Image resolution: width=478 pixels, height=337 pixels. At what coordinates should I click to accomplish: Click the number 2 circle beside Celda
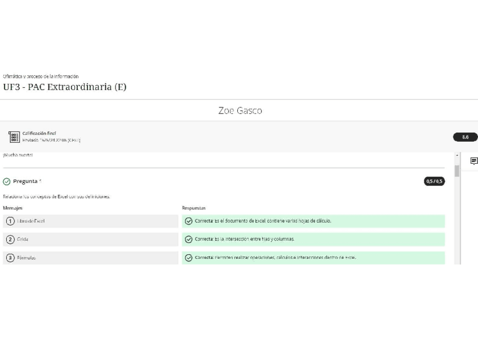[10, 239]
